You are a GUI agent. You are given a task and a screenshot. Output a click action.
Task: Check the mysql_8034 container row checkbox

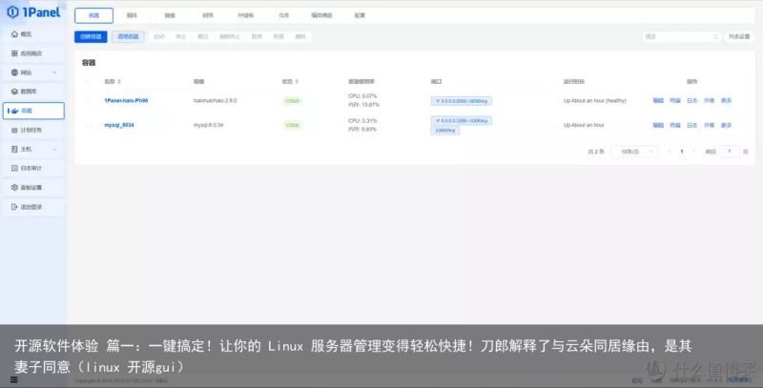click(x=89, y=125)
